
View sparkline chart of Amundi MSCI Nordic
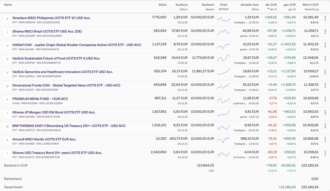pos(223,140)
